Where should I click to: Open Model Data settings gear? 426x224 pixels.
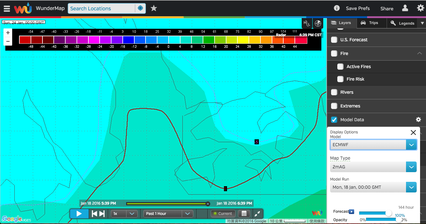point(419,120)
